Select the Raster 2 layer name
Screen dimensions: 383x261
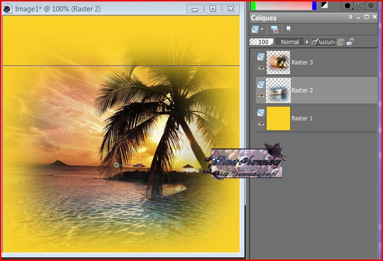(302, 90)
